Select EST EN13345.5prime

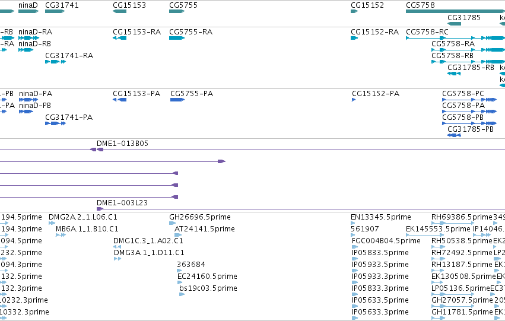[353, 223]
